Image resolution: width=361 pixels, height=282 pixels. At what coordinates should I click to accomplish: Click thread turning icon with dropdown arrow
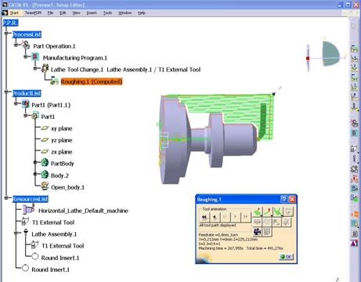pyautogui.click(x=354, y=107)
